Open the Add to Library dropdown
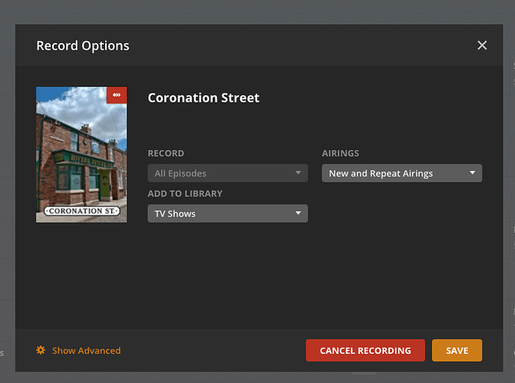Image resolution: width=515 pixels, height=383 pixels. (228, 214)
